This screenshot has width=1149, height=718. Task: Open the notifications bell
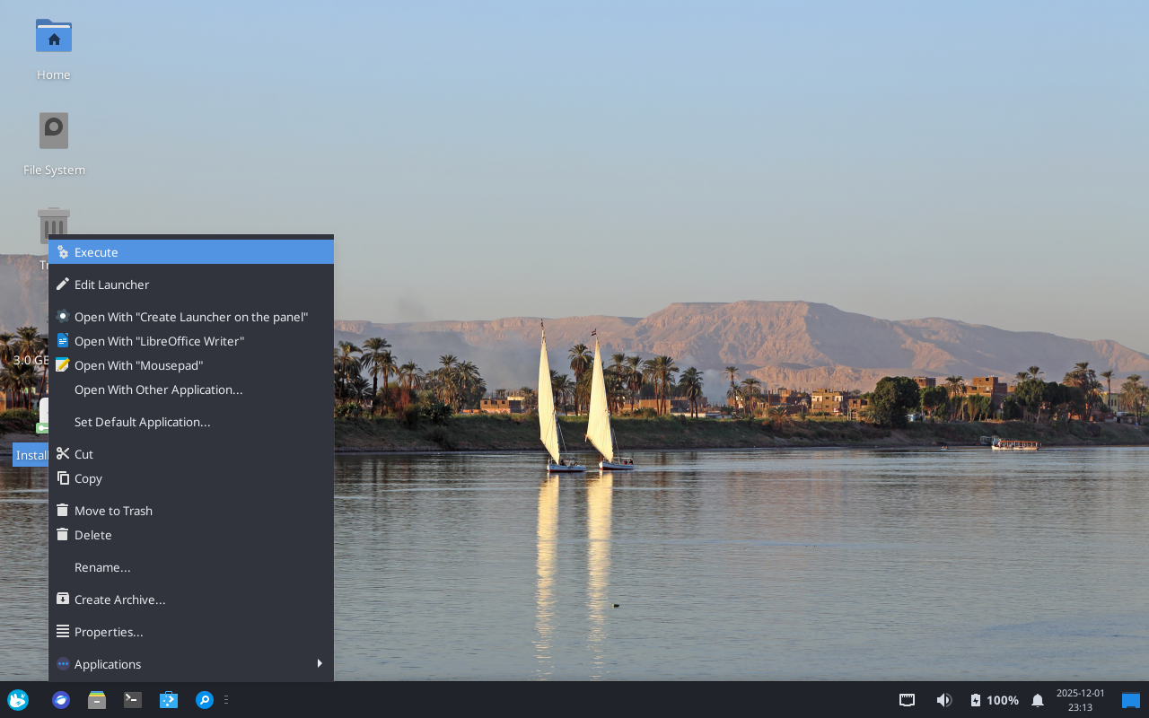(x=1038, y=700)
